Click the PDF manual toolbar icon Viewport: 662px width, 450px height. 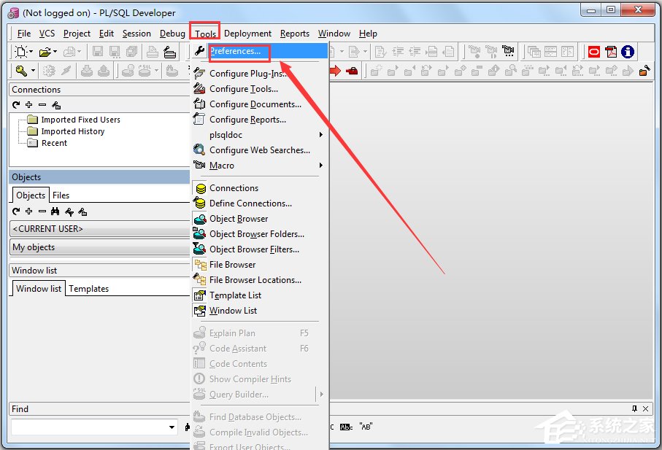click(x=611, y=52)
